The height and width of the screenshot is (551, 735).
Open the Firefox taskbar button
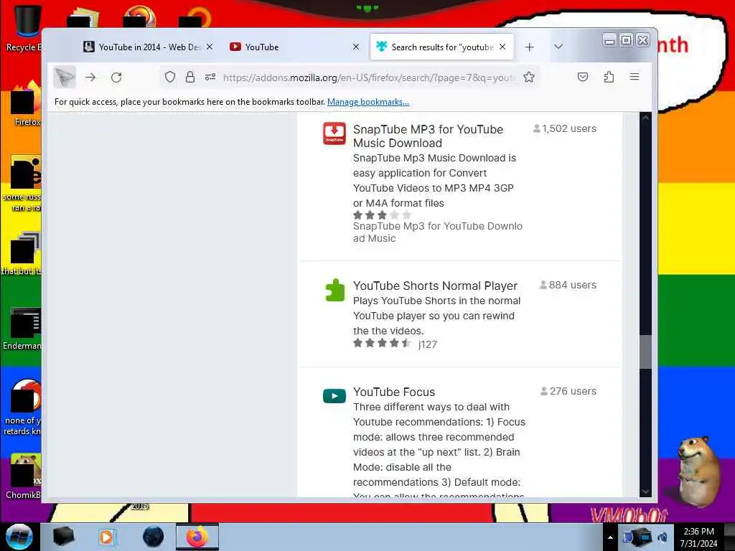point(197,537)
